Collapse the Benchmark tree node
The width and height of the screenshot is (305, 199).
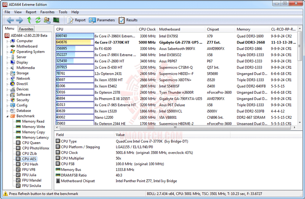7,116
